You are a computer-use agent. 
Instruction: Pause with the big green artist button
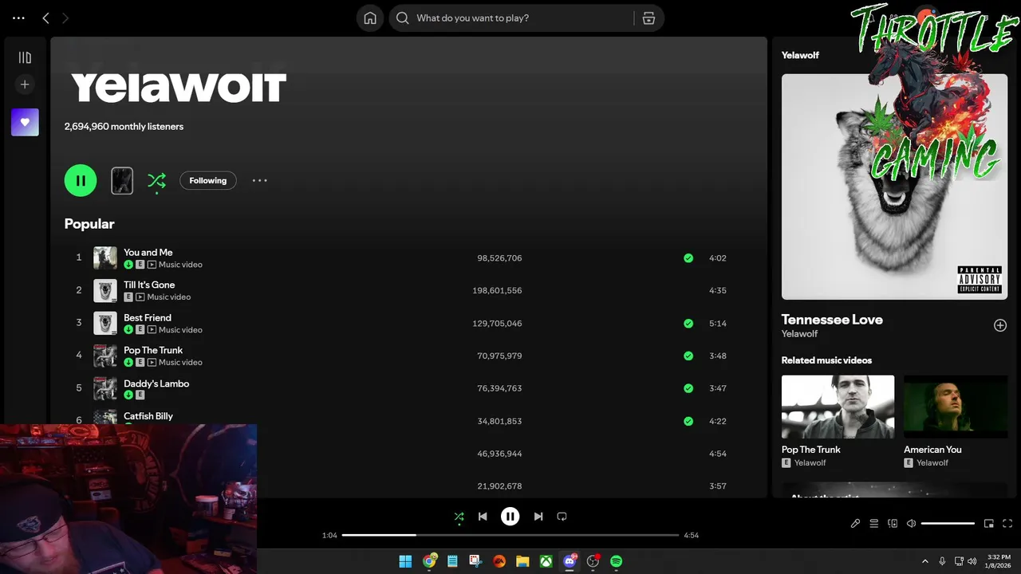tap(81, 180)
